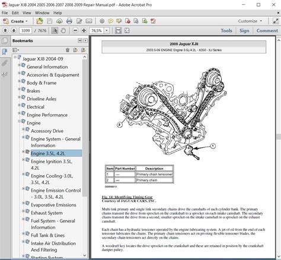Click the bookmarks scroll down arrow
This screenshot has width=281, height=260.
tap(85, 255)
